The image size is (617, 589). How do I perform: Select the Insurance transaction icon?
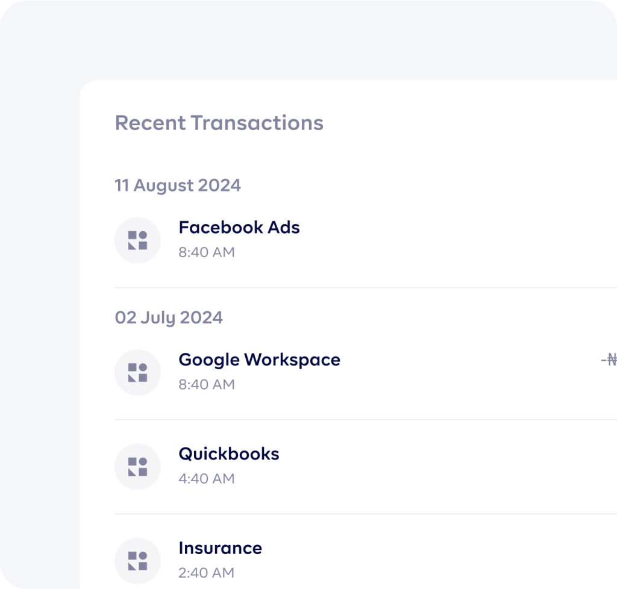click(x=137, y=561)
